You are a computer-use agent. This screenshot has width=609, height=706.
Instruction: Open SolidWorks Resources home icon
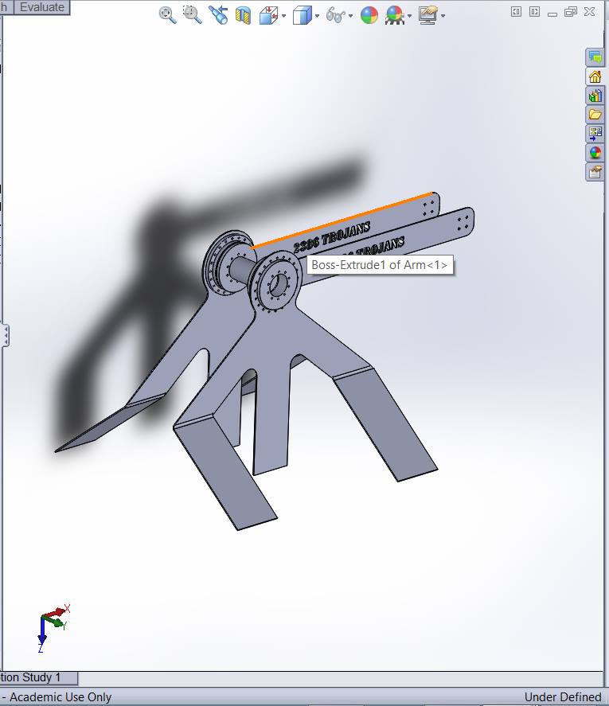pyautogui.click(x=595, y=76)
